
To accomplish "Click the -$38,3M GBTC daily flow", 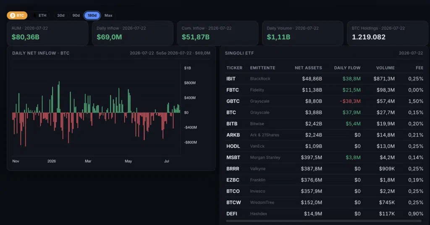I will (x=350, y=101).
